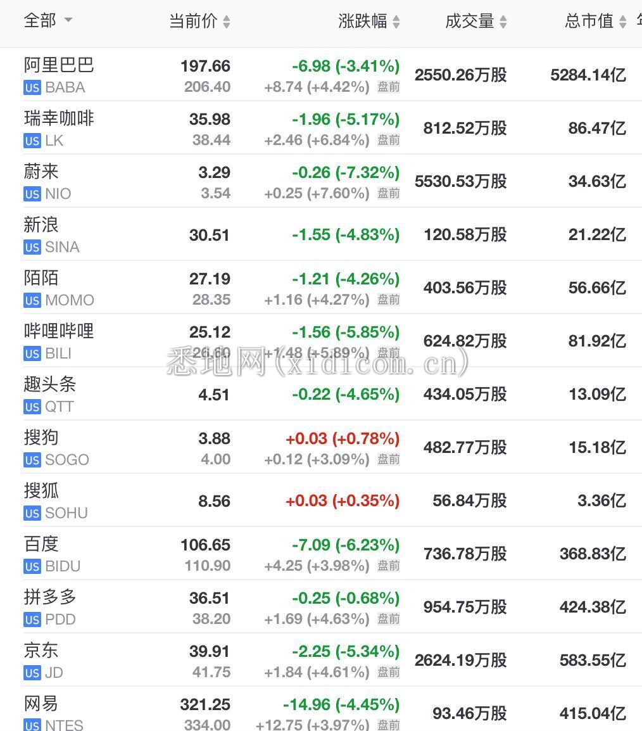Viewport: 642px width, 731px height.
Task: Open the 阿里巴巴 stock name
Action: pyautogui.click(x=59, y=65)
